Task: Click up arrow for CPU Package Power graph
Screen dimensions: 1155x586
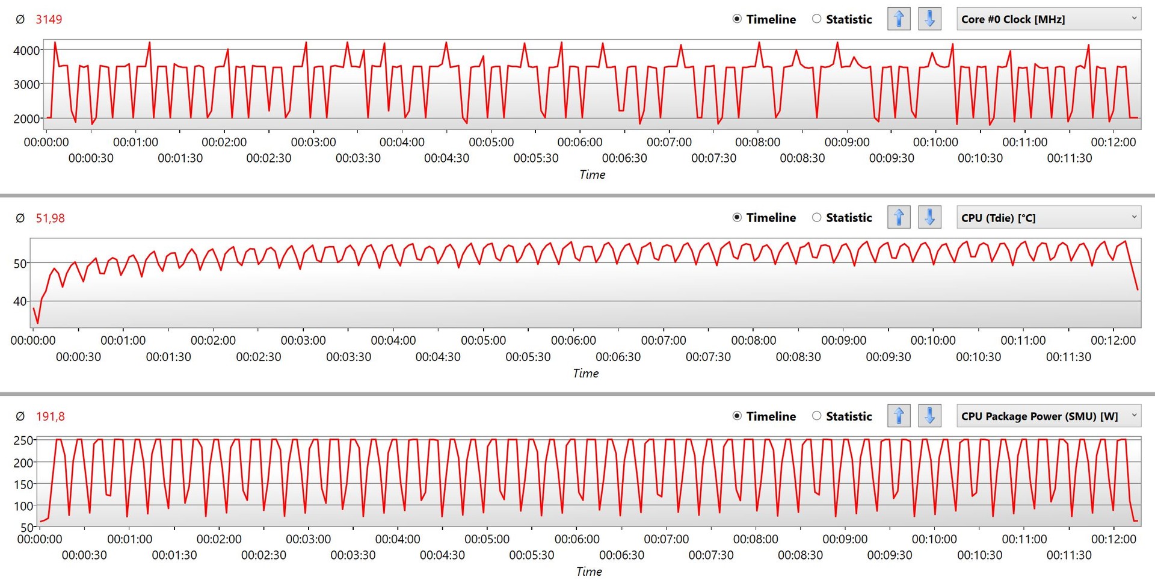Action: [899, 416]
